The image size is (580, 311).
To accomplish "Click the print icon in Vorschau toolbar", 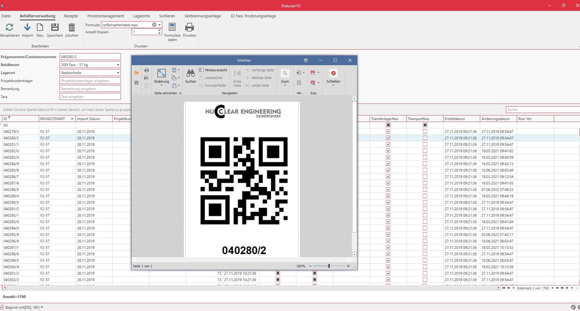I will point(147,70).
